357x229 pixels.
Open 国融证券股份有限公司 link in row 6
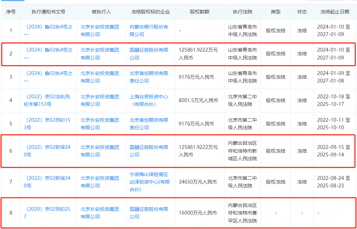coord(149,151)
